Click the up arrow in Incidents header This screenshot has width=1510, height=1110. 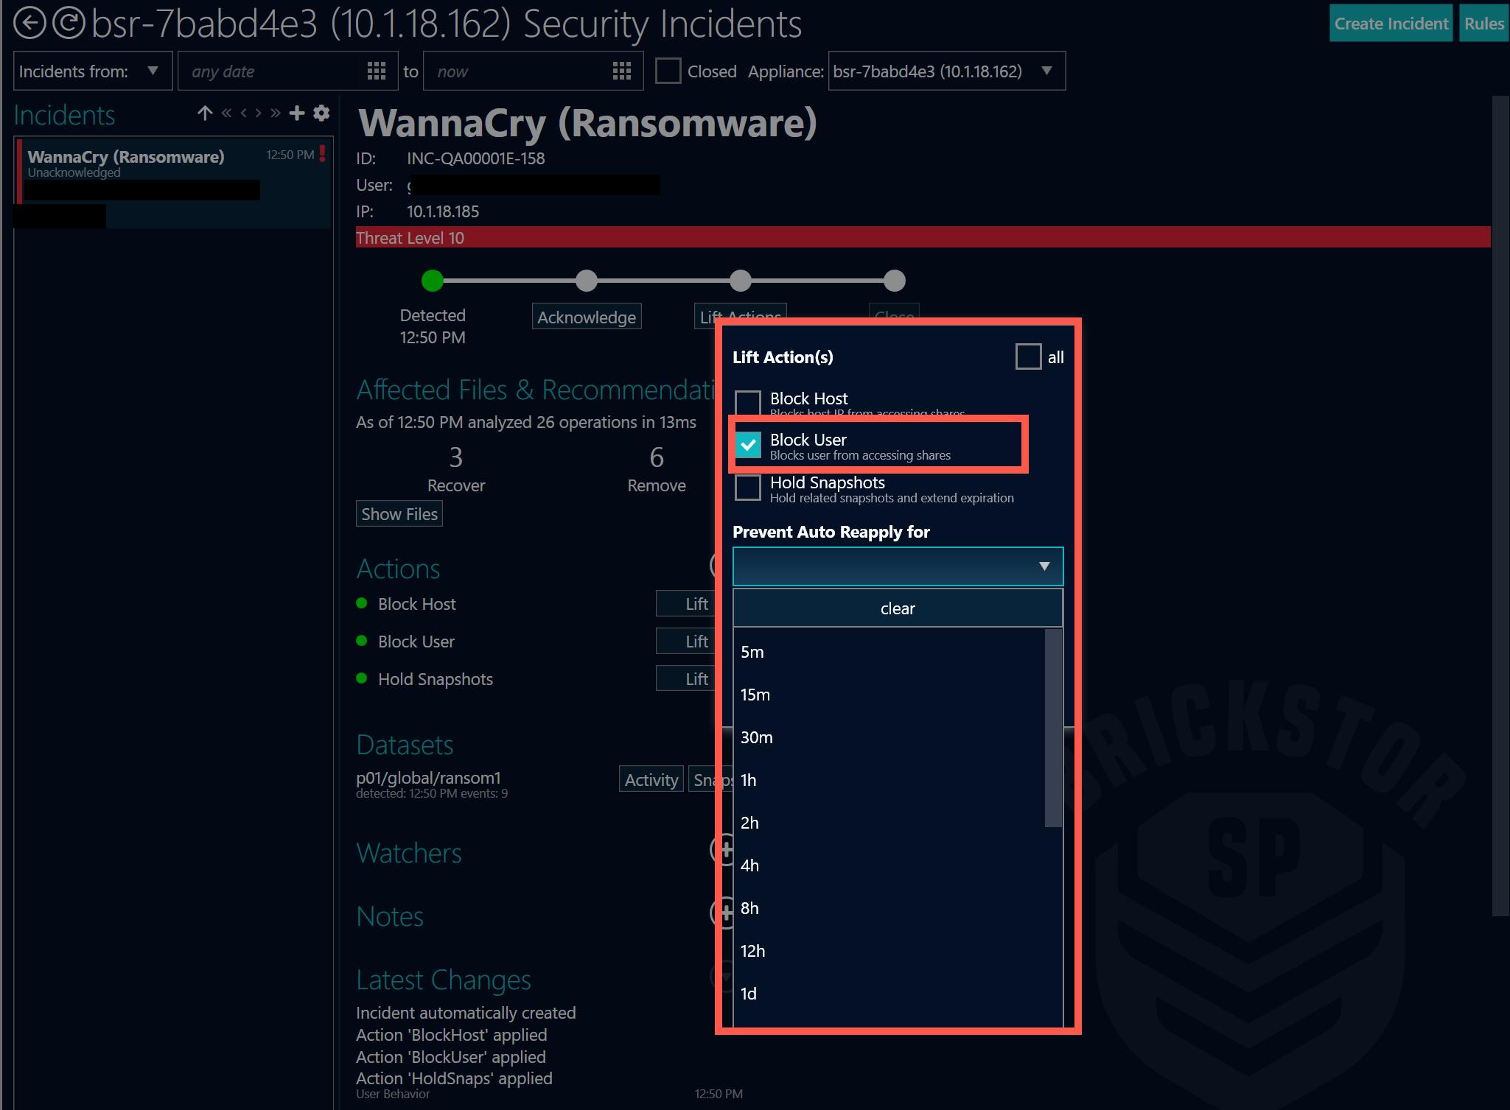point(205,113)
